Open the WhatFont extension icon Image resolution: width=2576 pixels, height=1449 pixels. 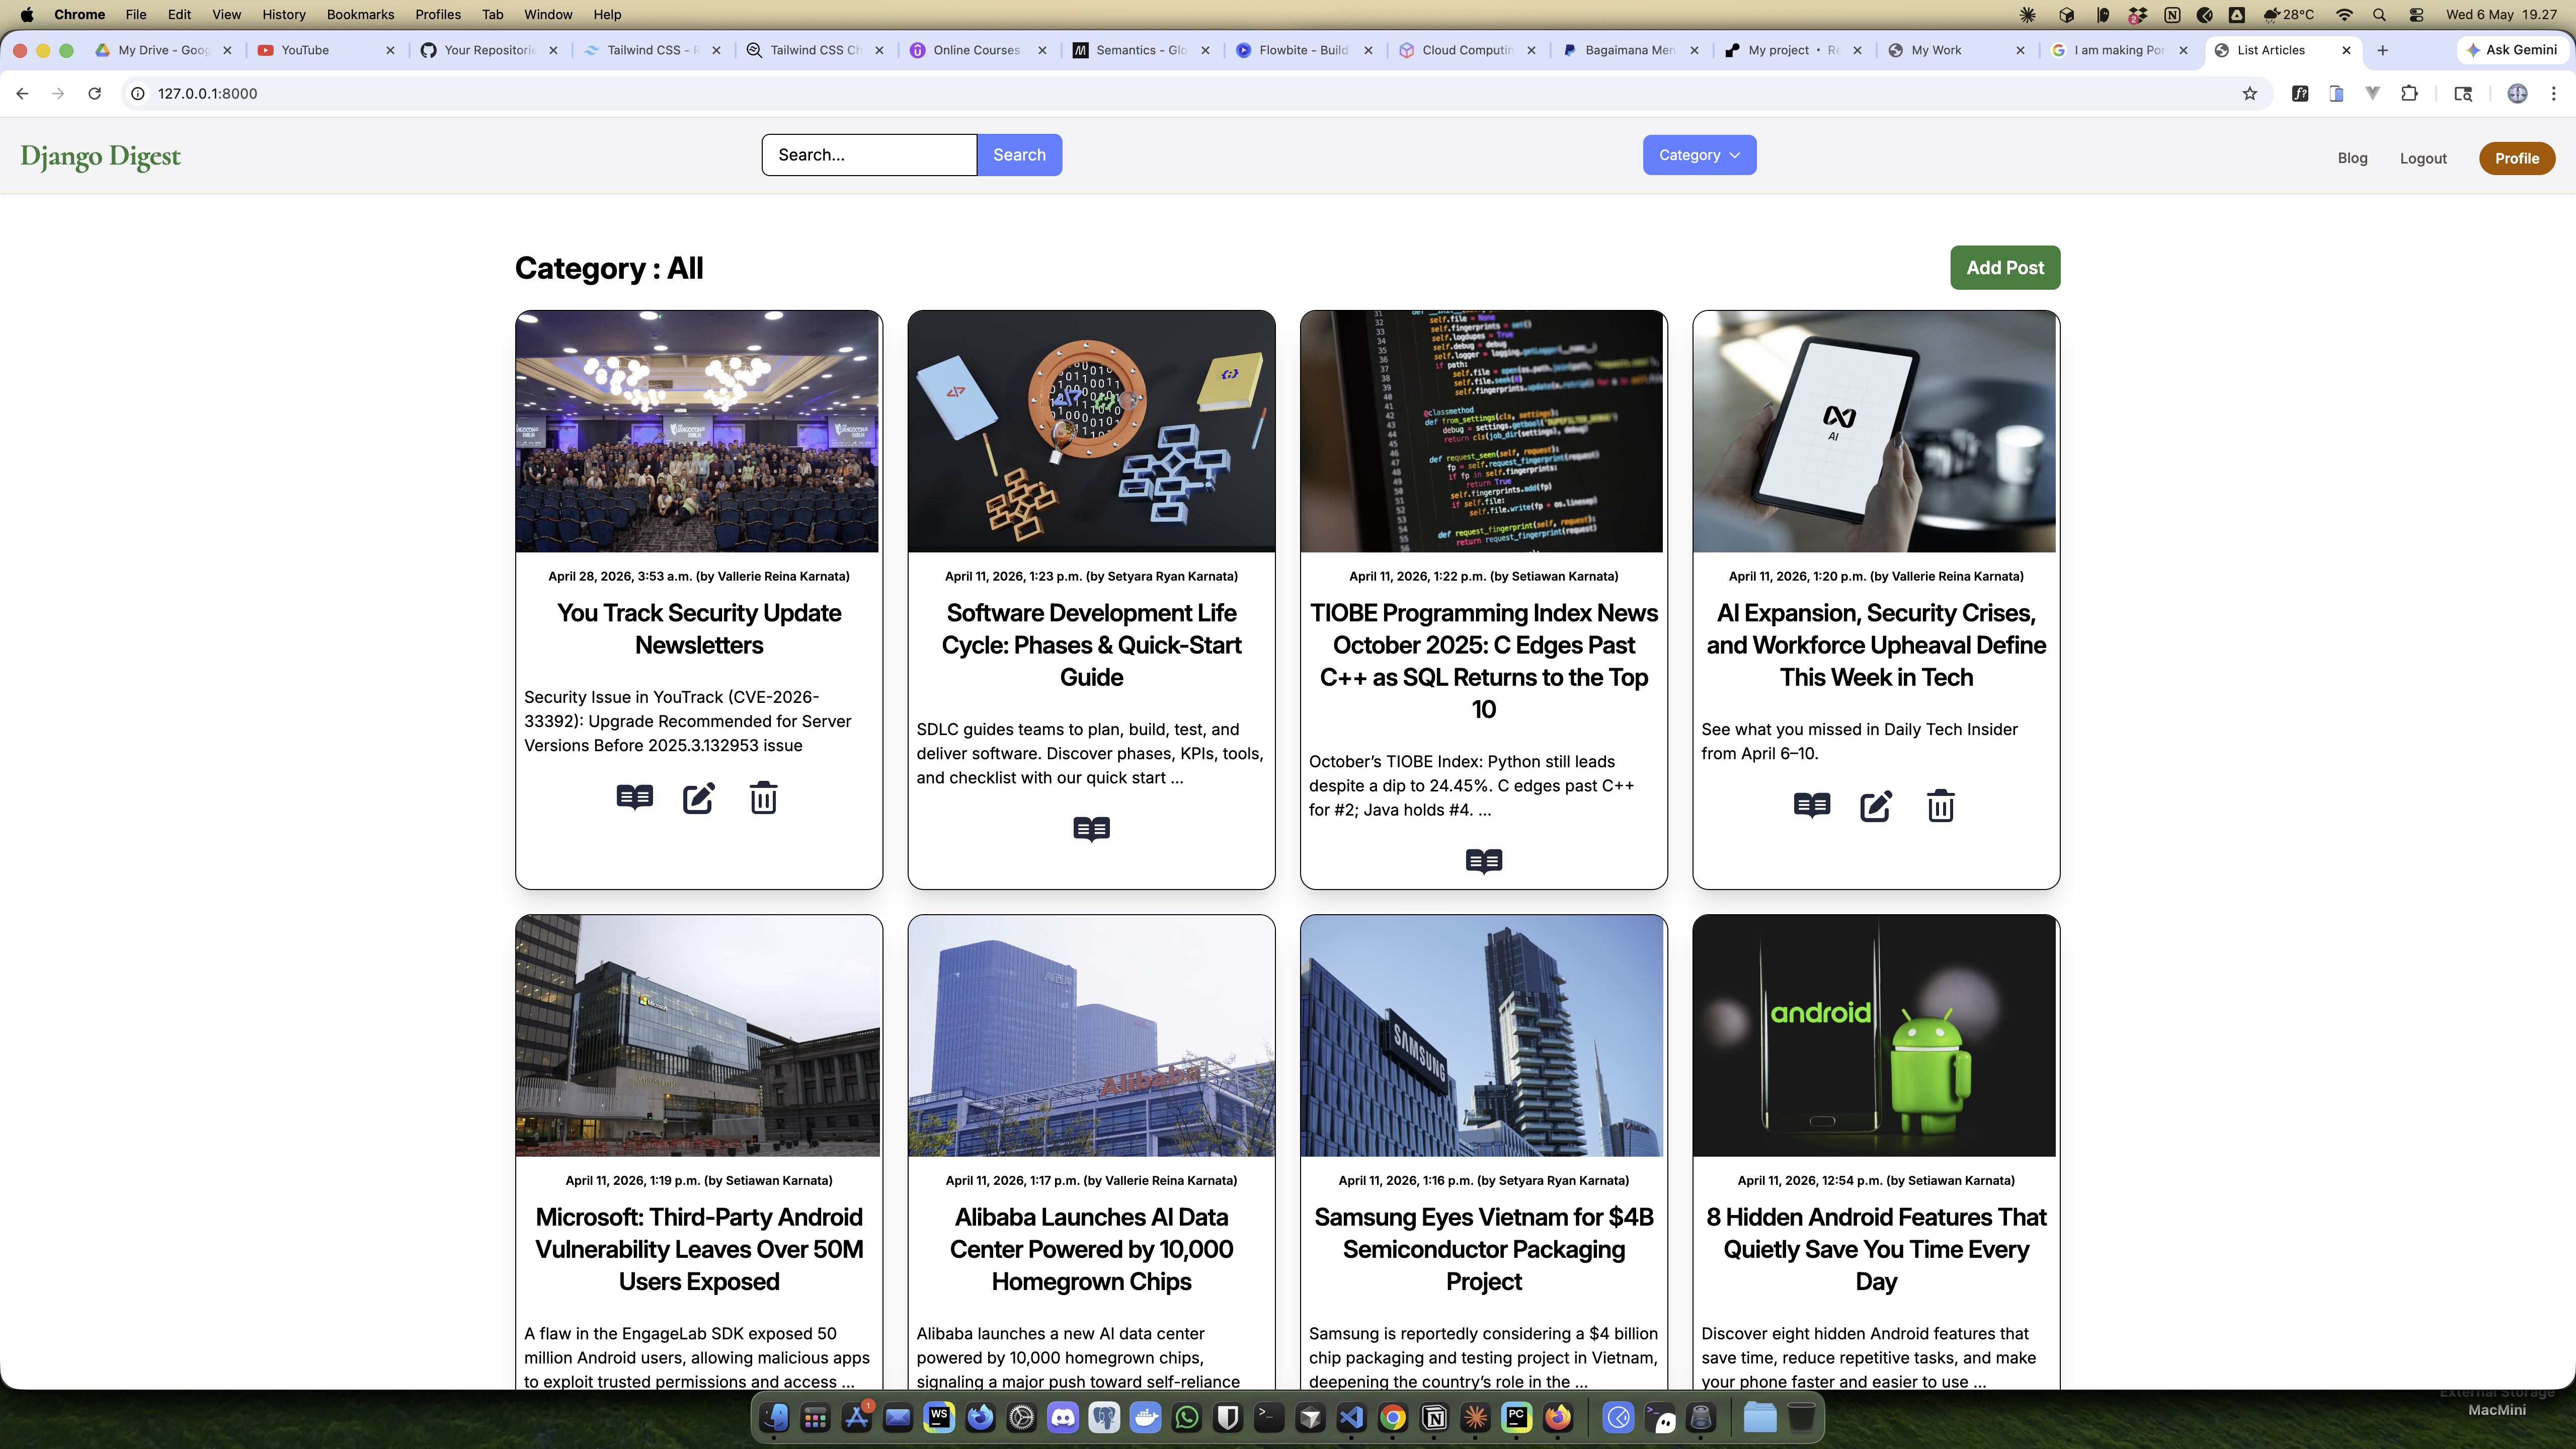point(2300,93)
